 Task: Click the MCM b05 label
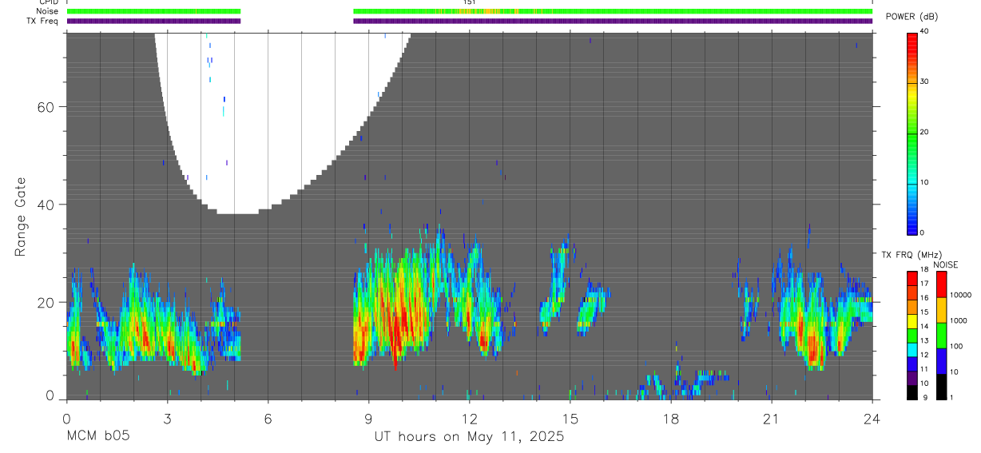(97, 436)
